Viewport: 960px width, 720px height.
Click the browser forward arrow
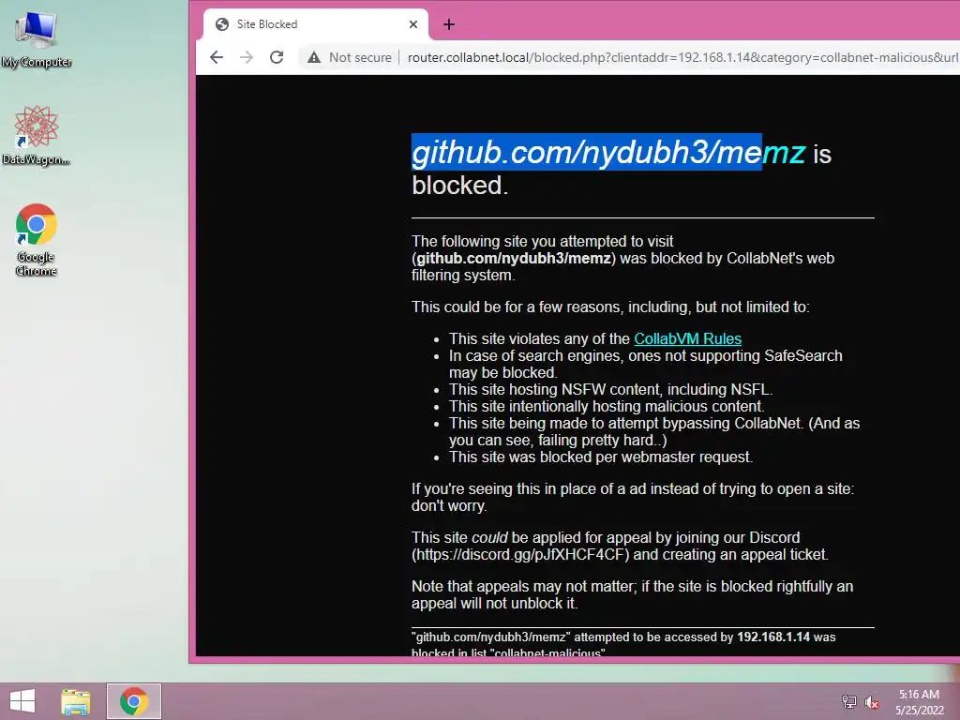(247, 57)
